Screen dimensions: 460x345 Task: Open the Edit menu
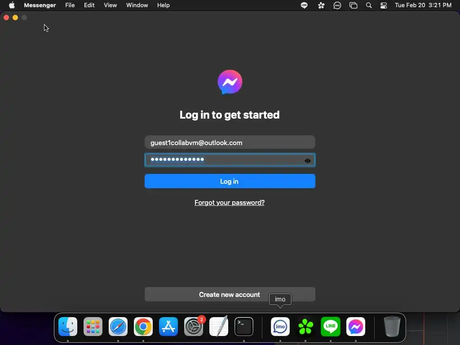pyautogui.click(x=89, y=5)
